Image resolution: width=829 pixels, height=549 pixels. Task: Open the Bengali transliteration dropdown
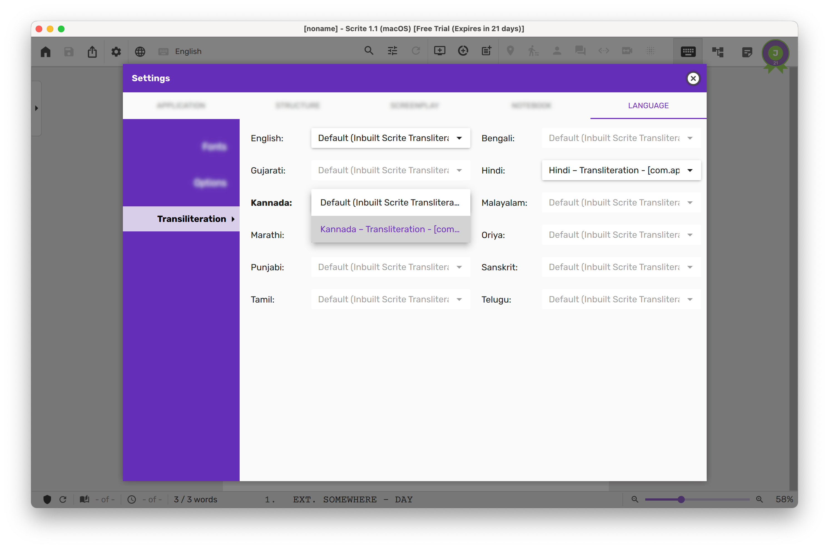click(x=621, y=138)
